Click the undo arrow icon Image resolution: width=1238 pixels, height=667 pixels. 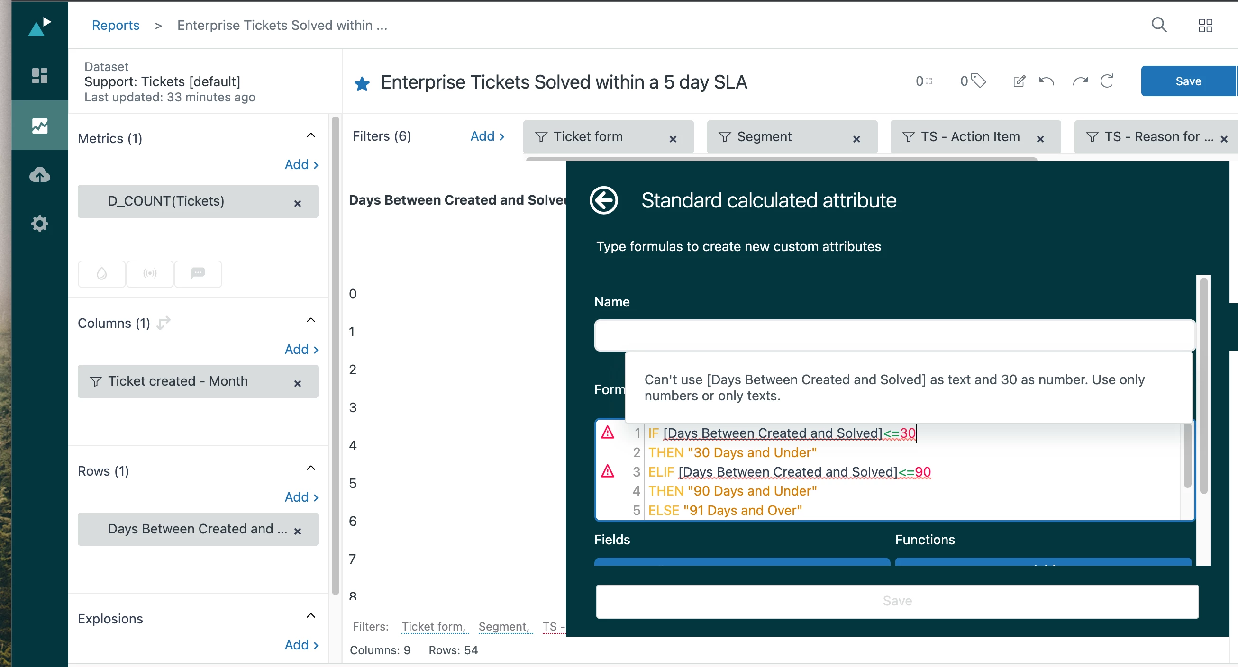(x=1046, y=81)
